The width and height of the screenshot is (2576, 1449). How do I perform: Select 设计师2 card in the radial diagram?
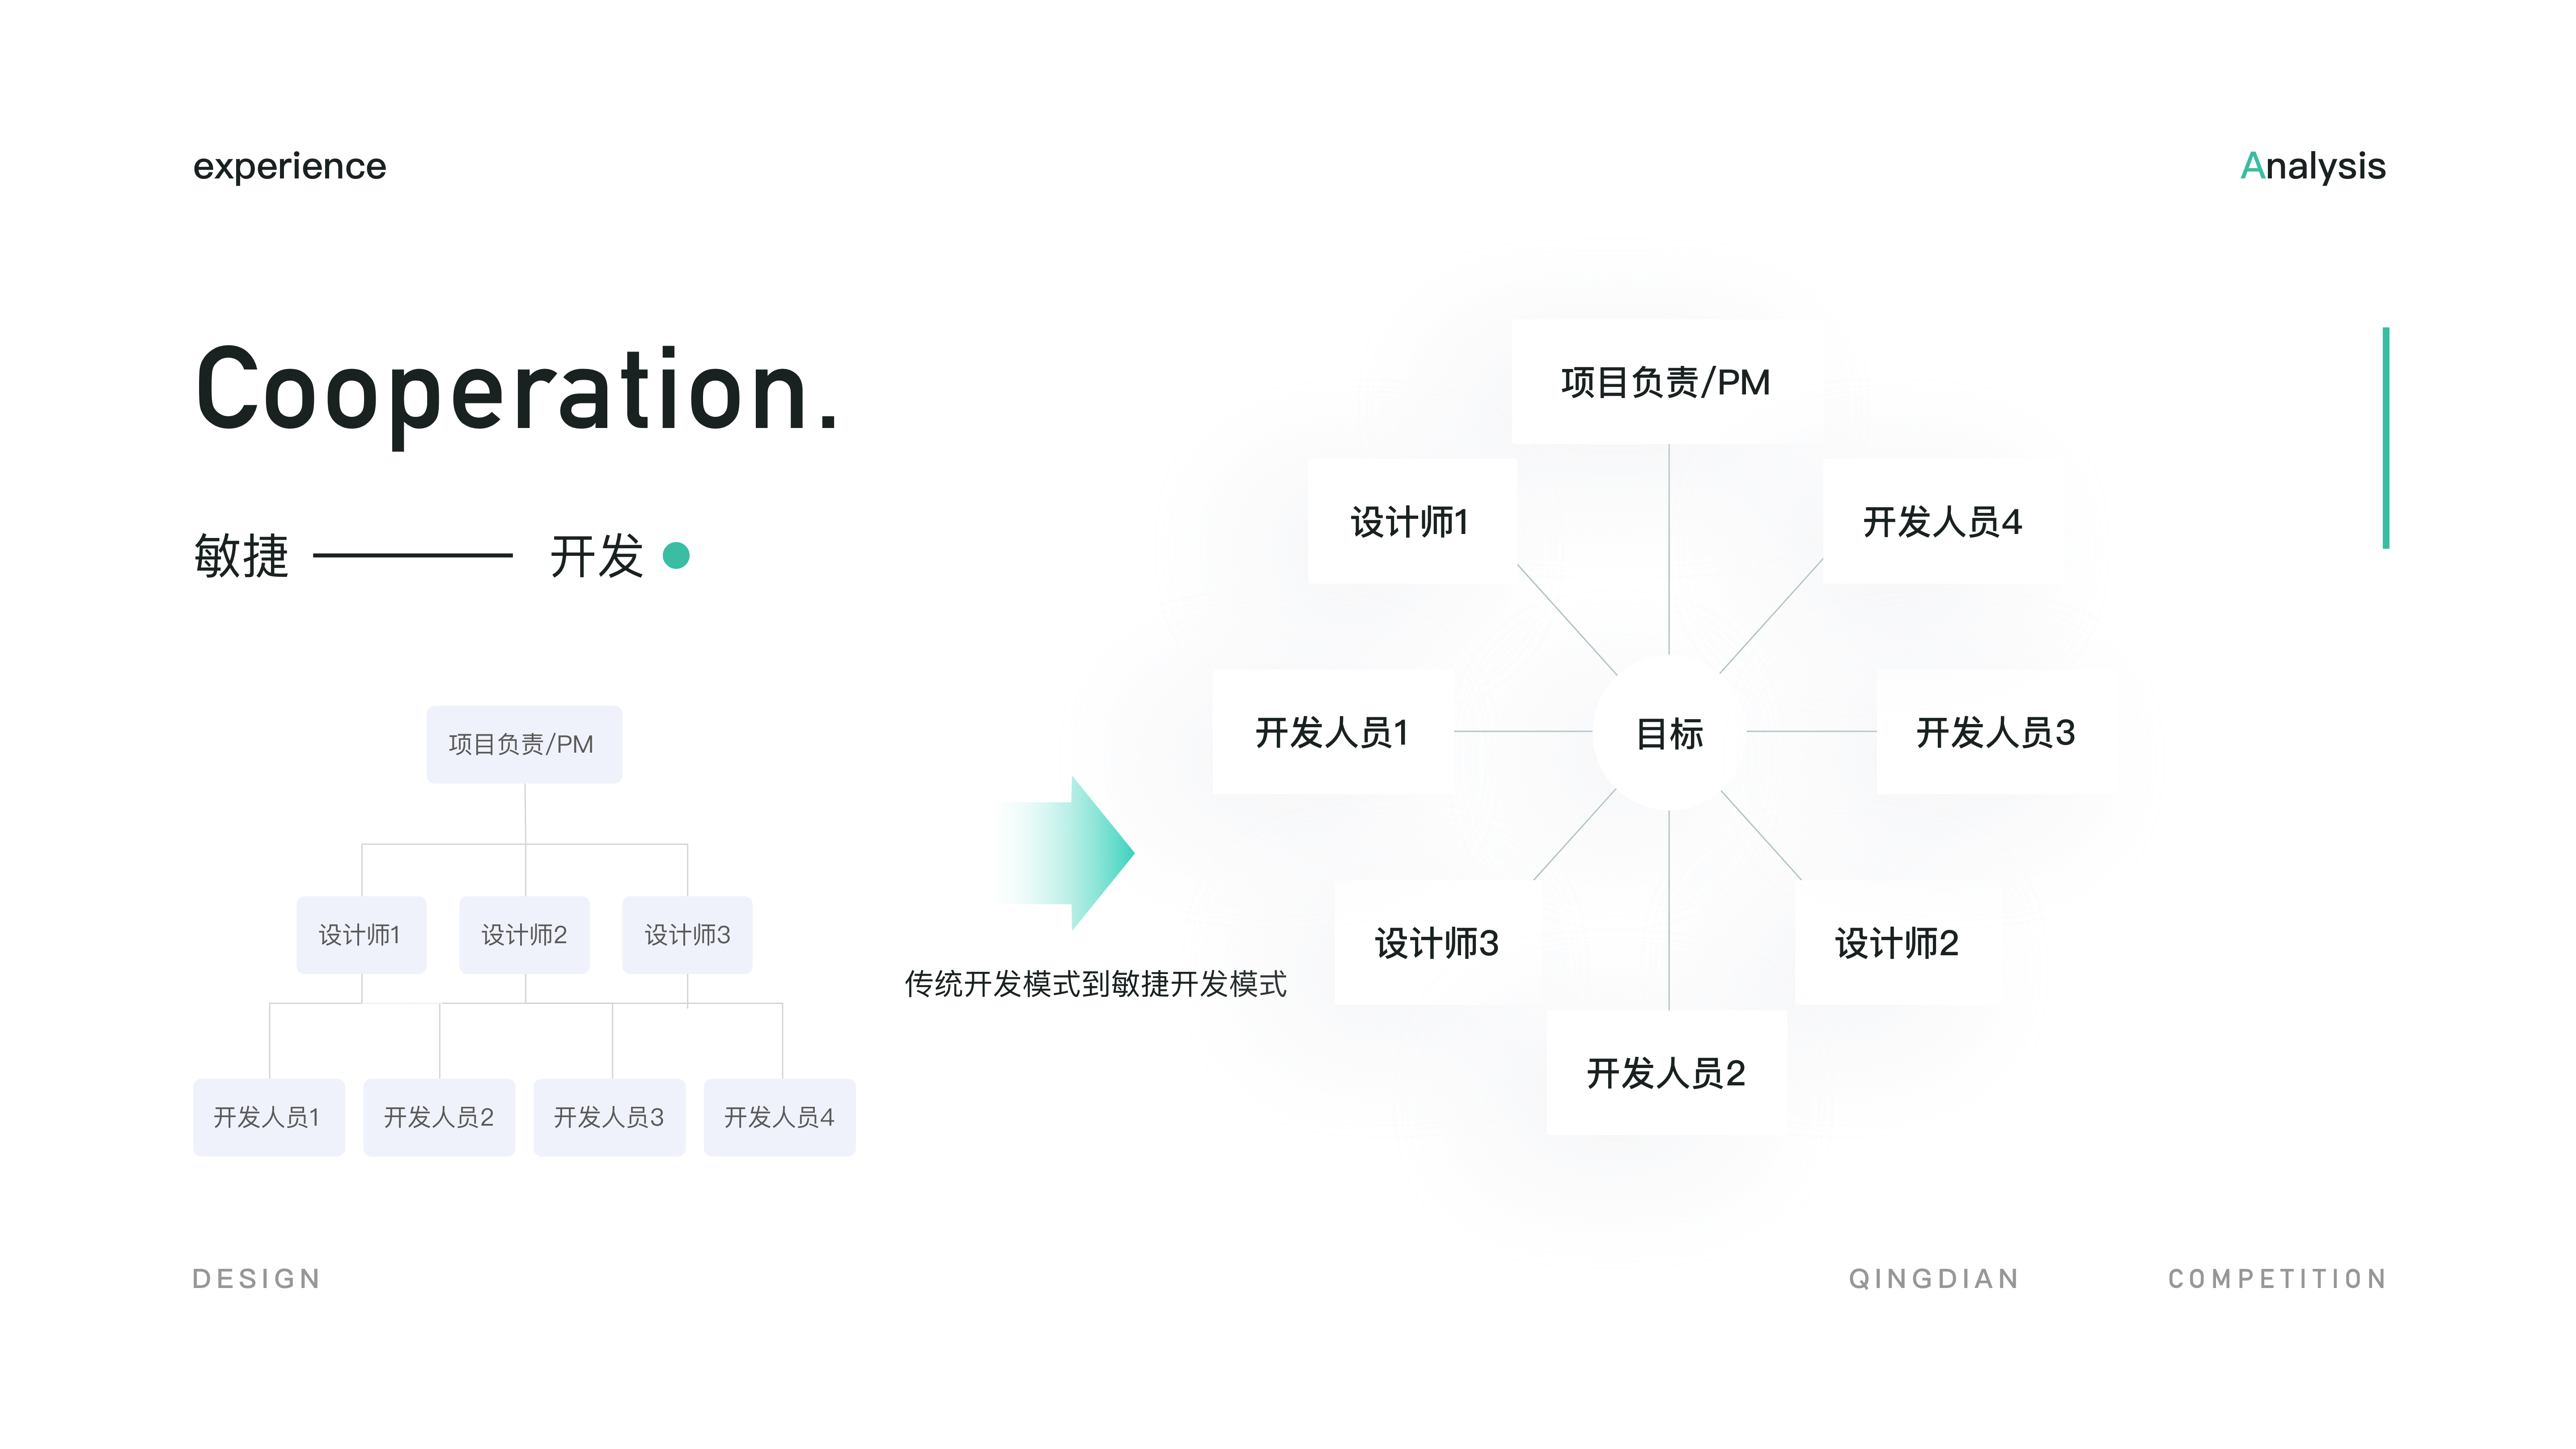pos(1898,943)
